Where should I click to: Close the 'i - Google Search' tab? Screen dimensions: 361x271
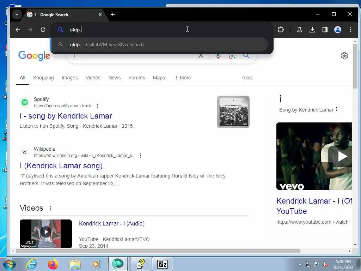tap(100, 14)
